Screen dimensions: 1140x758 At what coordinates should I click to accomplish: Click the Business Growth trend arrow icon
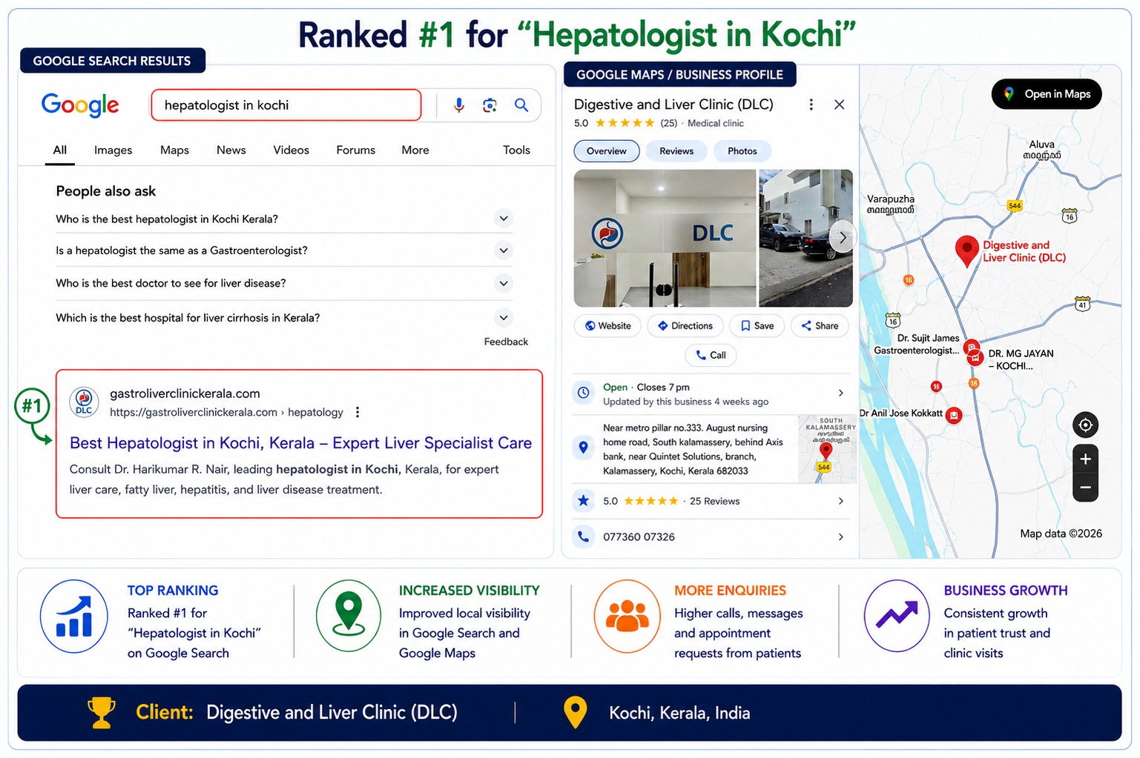[897, 616]
